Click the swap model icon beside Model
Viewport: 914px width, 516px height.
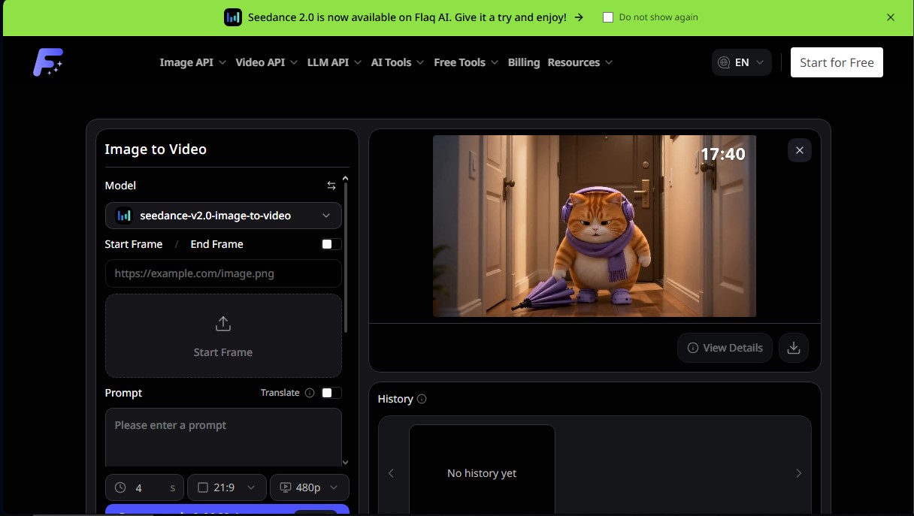(x=331, y=186)
